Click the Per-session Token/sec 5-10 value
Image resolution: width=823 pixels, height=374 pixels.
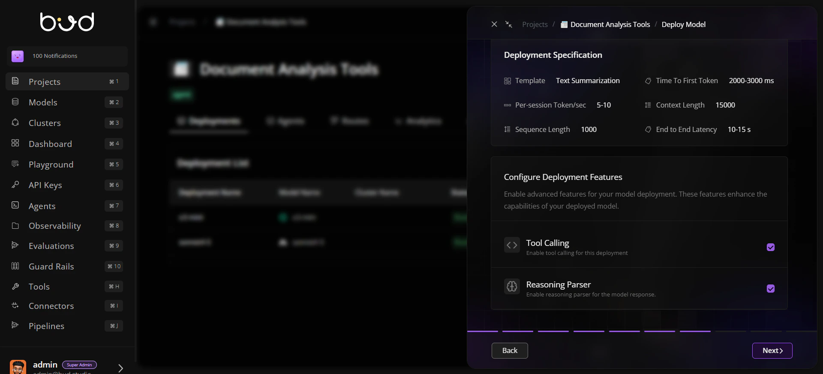(x=604, y=105)
